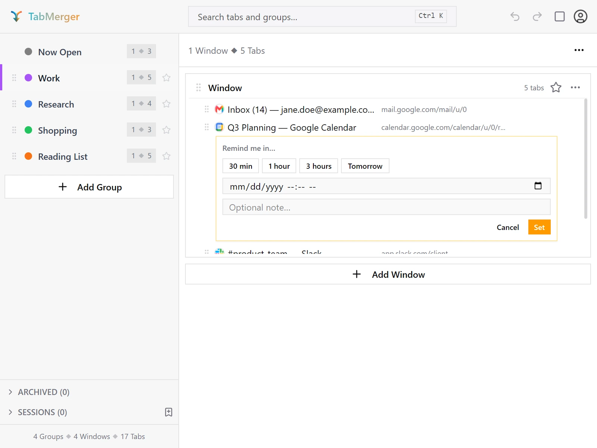Select the Research group
This screenshot has width=597, height=448.
click(89, 104)
